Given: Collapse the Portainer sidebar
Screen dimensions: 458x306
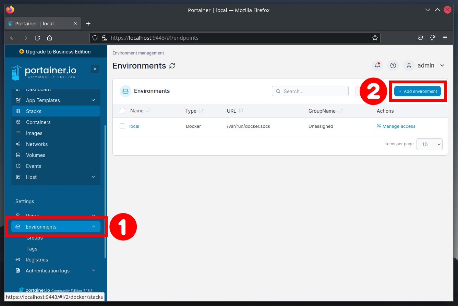Looking at the screenshot, I should coord(95,69).
